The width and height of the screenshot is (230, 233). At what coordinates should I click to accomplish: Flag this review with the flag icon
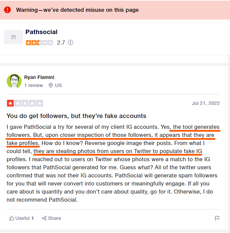pyautogui.click(x=217, y=218)
